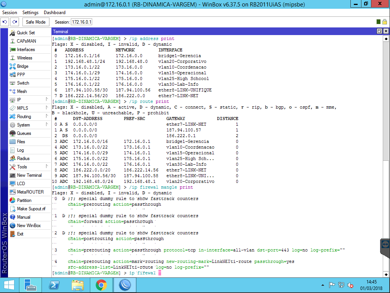390x293 pixels.
Task: Open the Settings menu
Action: [x=30, y=13]
